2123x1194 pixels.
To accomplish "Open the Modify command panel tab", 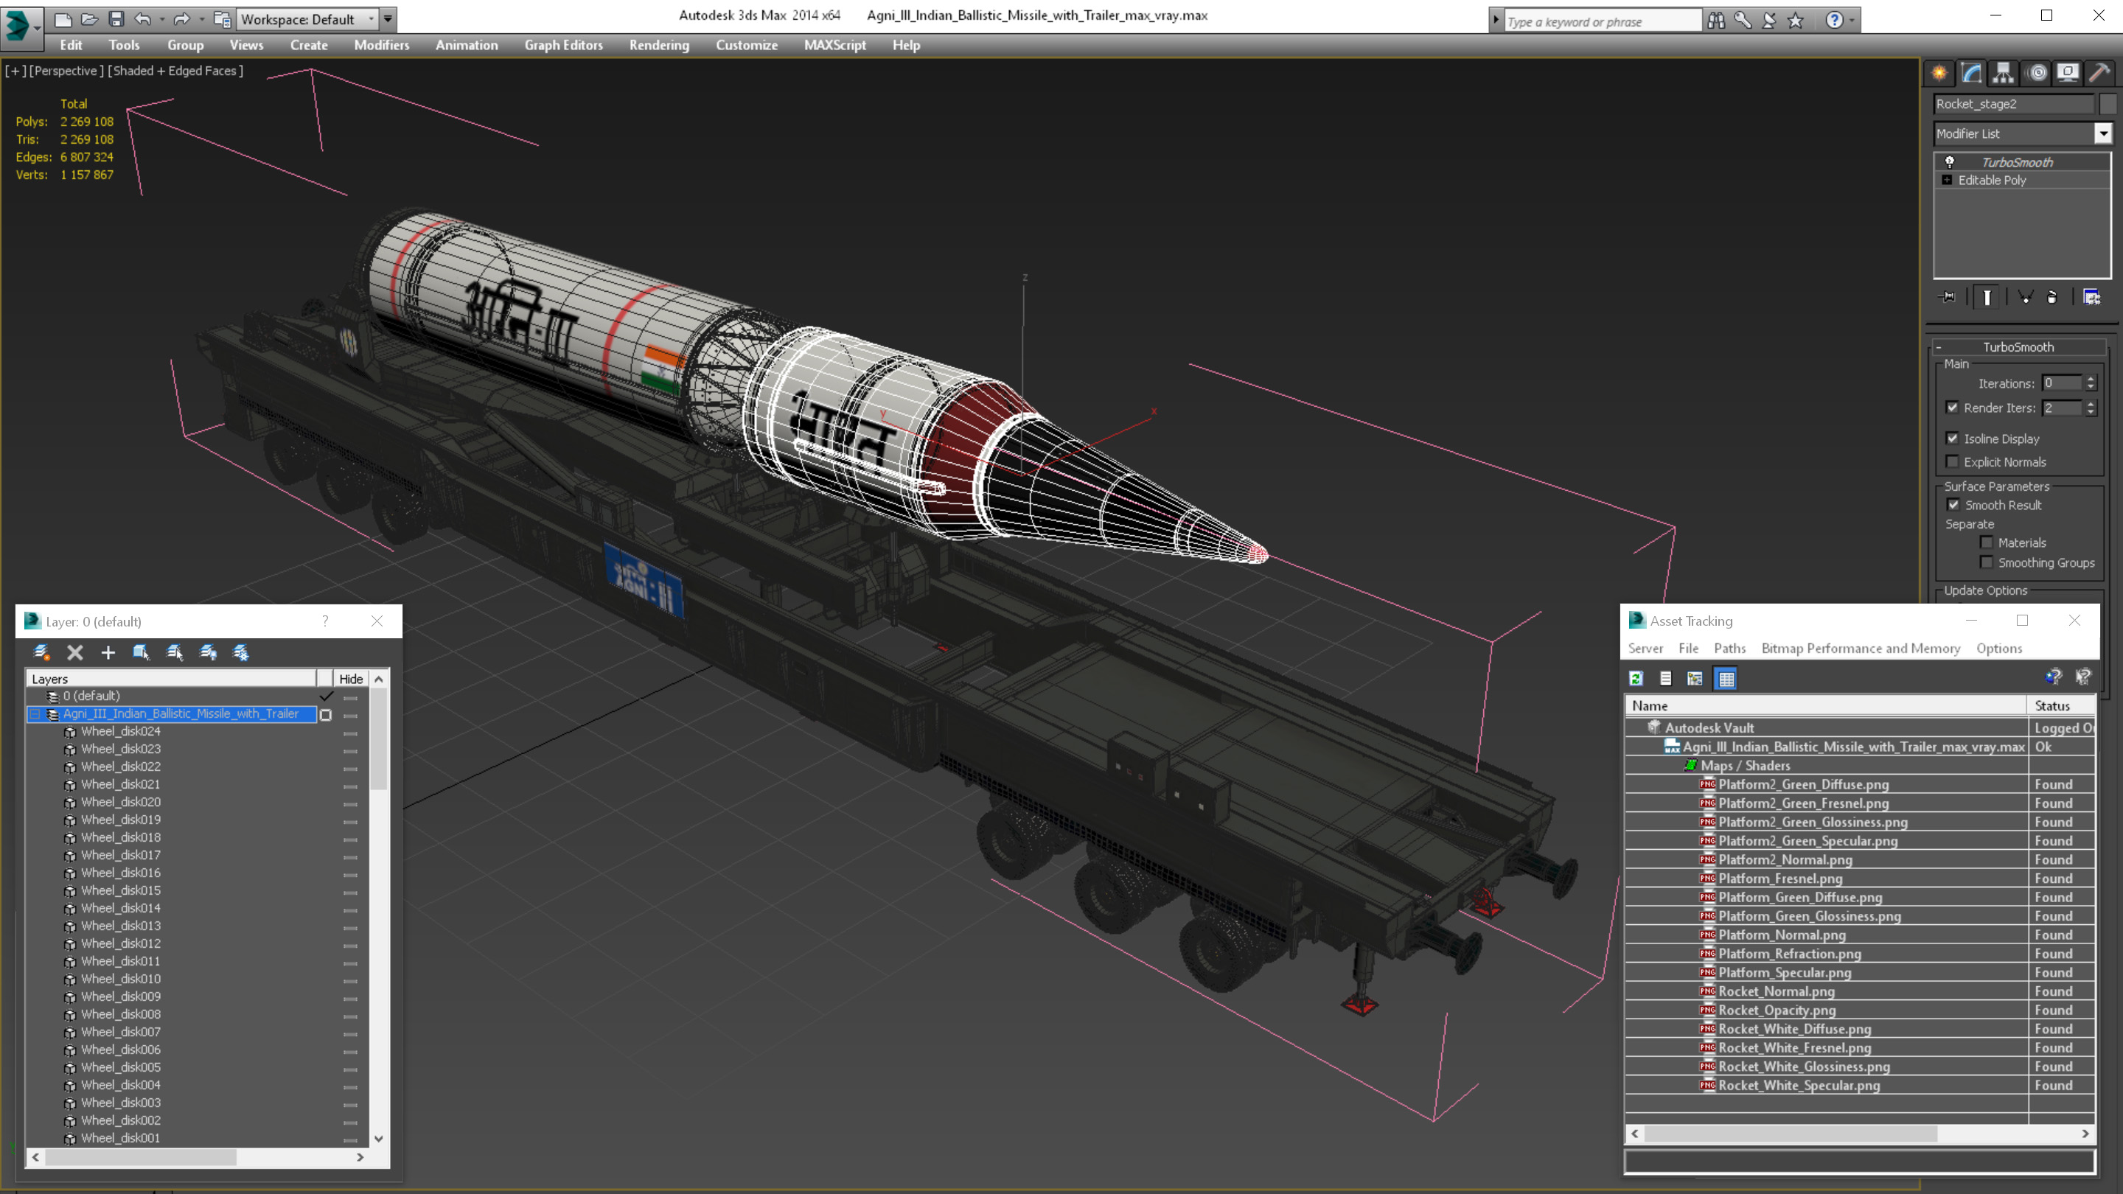I will coord(1971,74).
